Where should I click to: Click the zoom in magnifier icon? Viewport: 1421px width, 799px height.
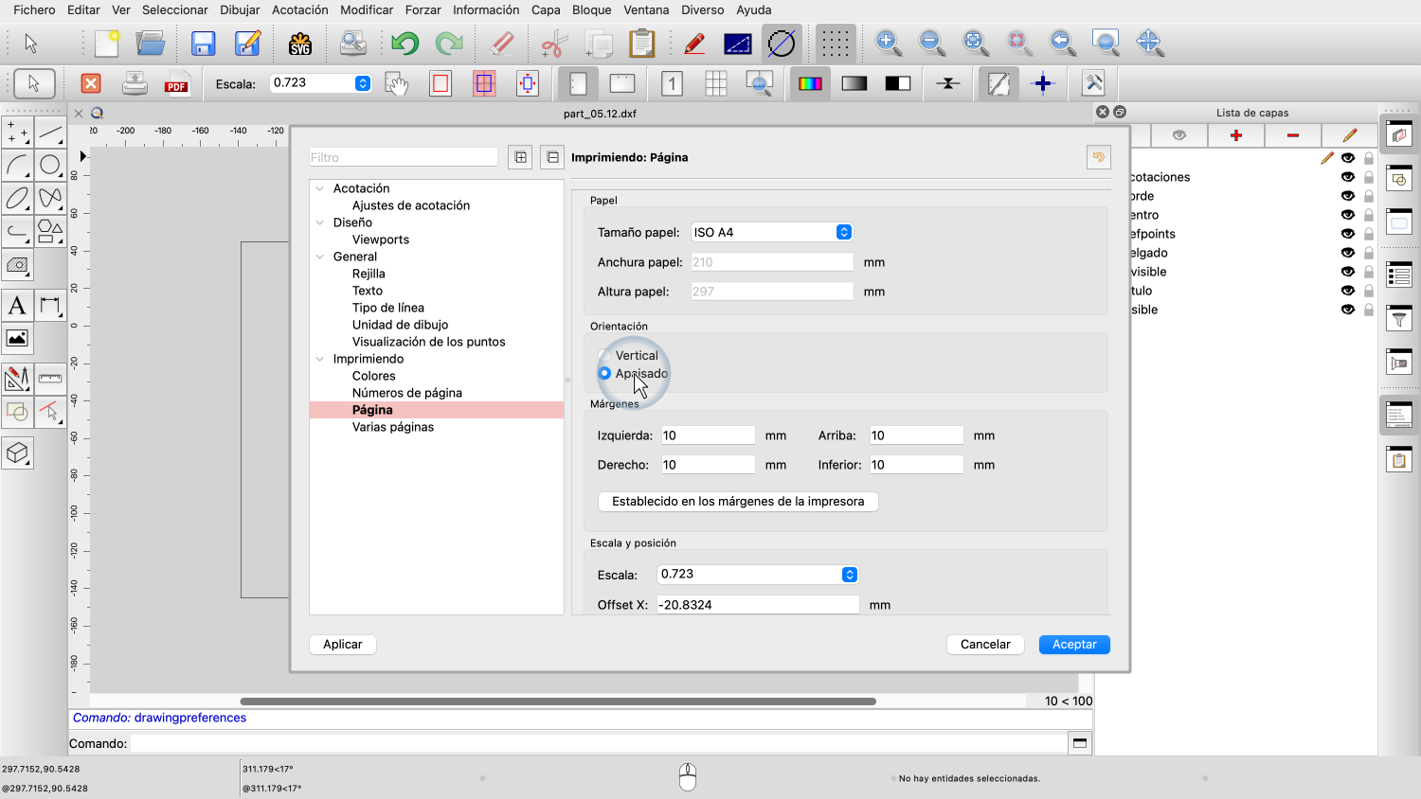click(x=888, y=43)
